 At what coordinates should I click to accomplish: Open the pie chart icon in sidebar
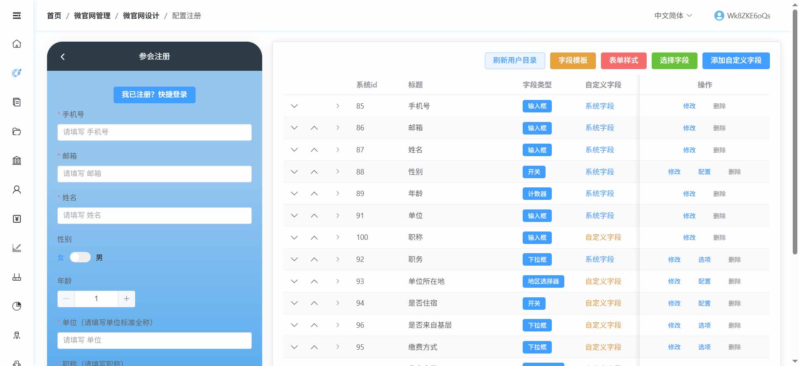(17, 306)
